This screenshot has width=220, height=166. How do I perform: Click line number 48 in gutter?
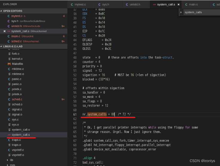point(75,58)
